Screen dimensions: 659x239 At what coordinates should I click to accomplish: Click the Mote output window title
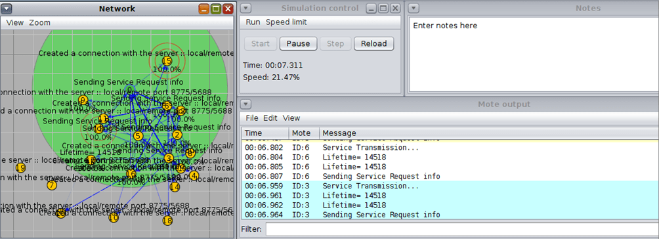(x=504, y=104)
